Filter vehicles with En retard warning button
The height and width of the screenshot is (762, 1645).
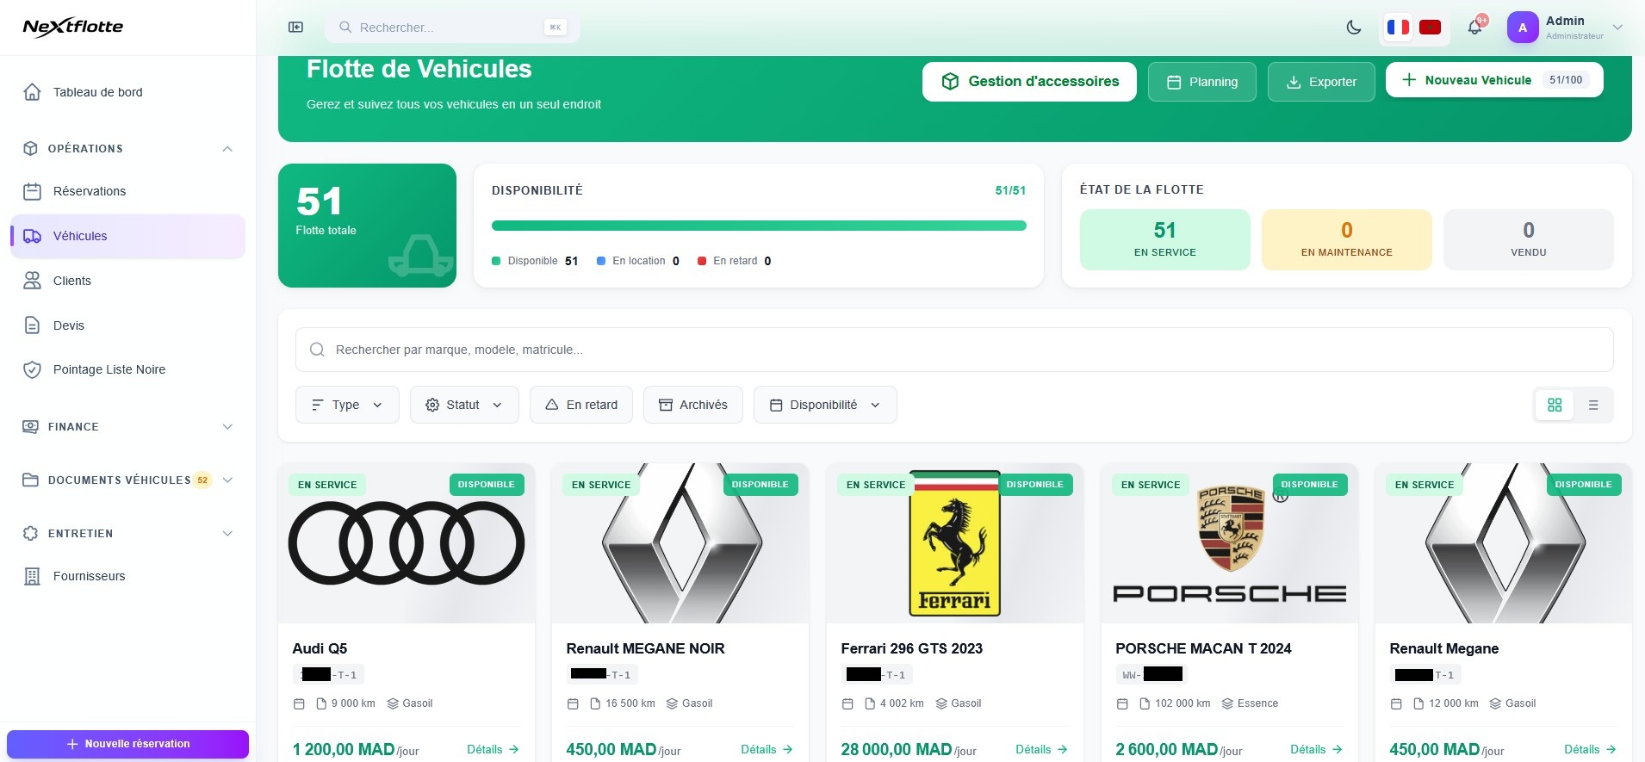pyautogui.click(x=581, y=405)
